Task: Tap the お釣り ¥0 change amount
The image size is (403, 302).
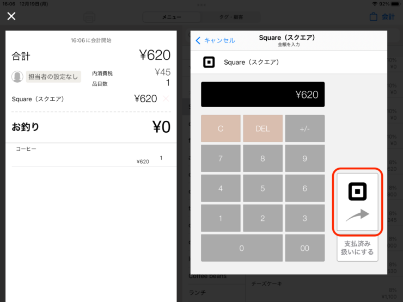Action: coord(161,127)
